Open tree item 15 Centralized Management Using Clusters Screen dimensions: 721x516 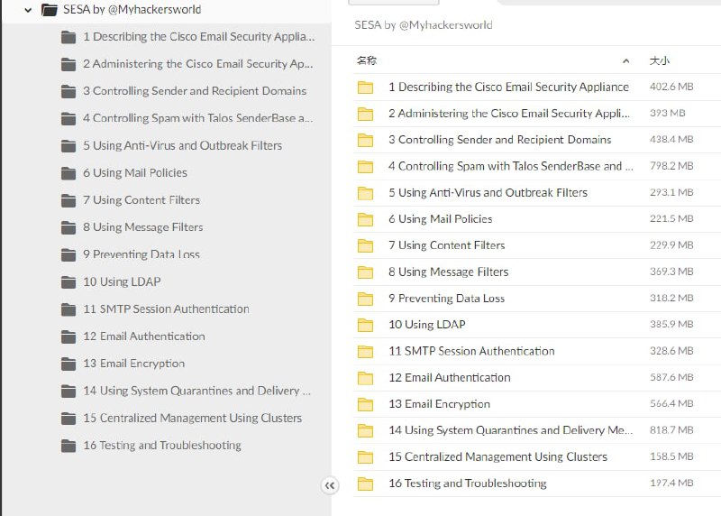click(192, 418)
